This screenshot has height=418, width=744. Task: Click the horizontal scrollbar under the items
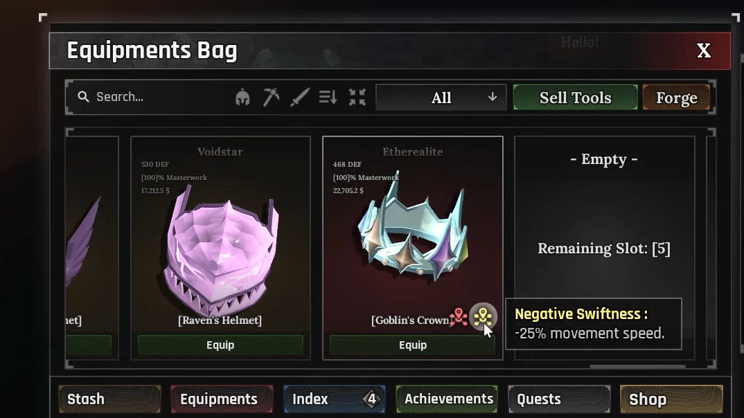[x=637, y=366]
